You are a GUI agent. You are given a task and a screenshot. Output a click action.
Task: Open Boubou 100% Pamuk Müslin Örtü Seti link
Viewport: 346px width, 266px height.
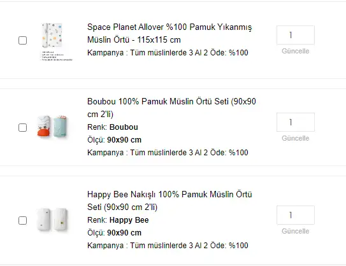point(171,108)
